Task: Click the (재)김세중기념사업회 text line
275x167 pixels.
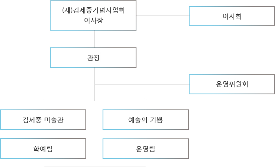Action: (93, 10)
